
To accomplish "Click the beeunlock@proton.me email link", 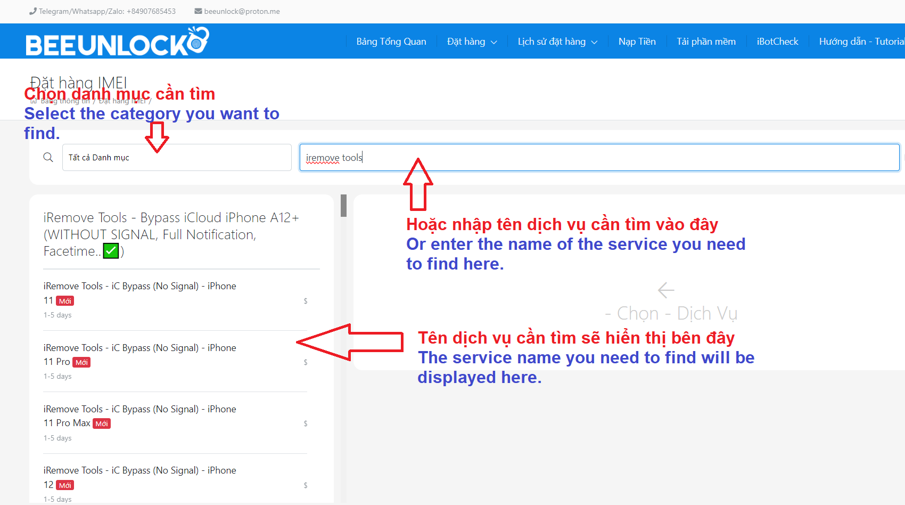I will tap(242, 11).
